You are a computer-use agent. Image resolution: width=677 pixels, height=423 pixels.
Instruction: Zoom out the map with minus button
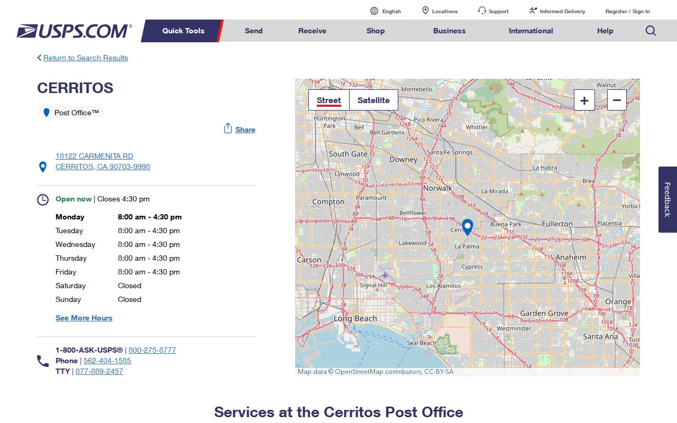617,100
